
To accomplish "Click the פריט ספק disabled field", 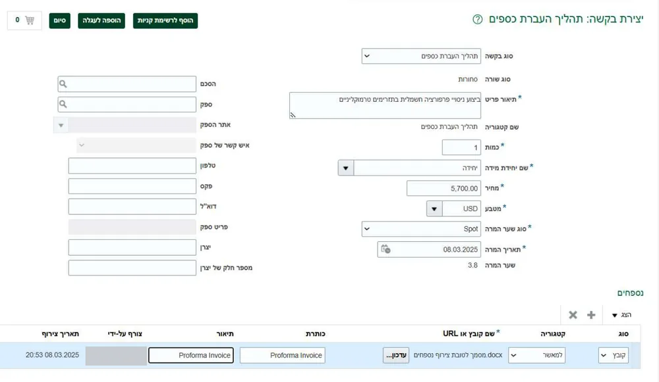I will (132, 227).
